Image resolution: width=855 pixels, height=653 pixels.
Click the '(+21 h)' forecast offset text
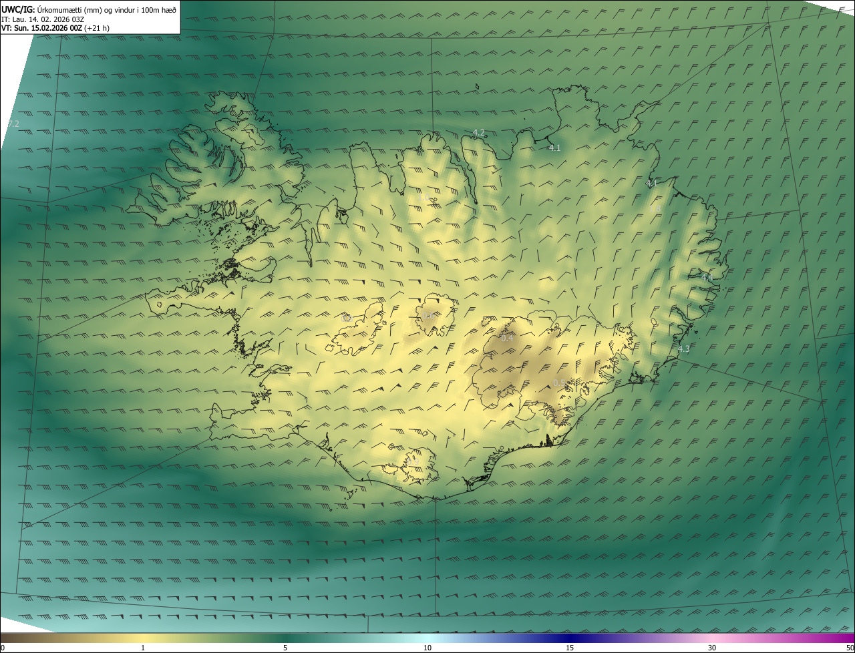point(98,28)
